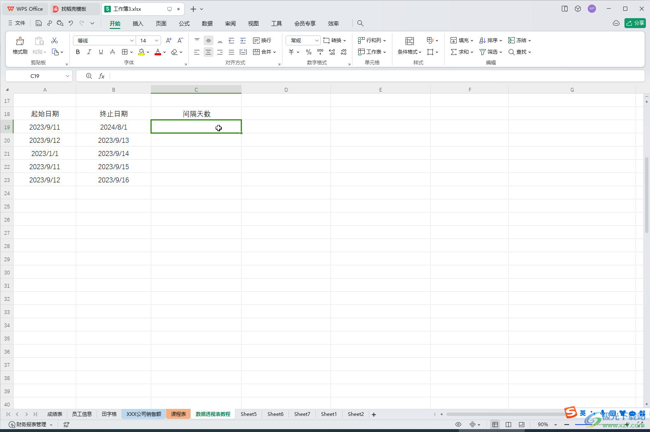Open the Data (数据) ribbon tab
650x432 pixels.
click(x=207, y=24)
